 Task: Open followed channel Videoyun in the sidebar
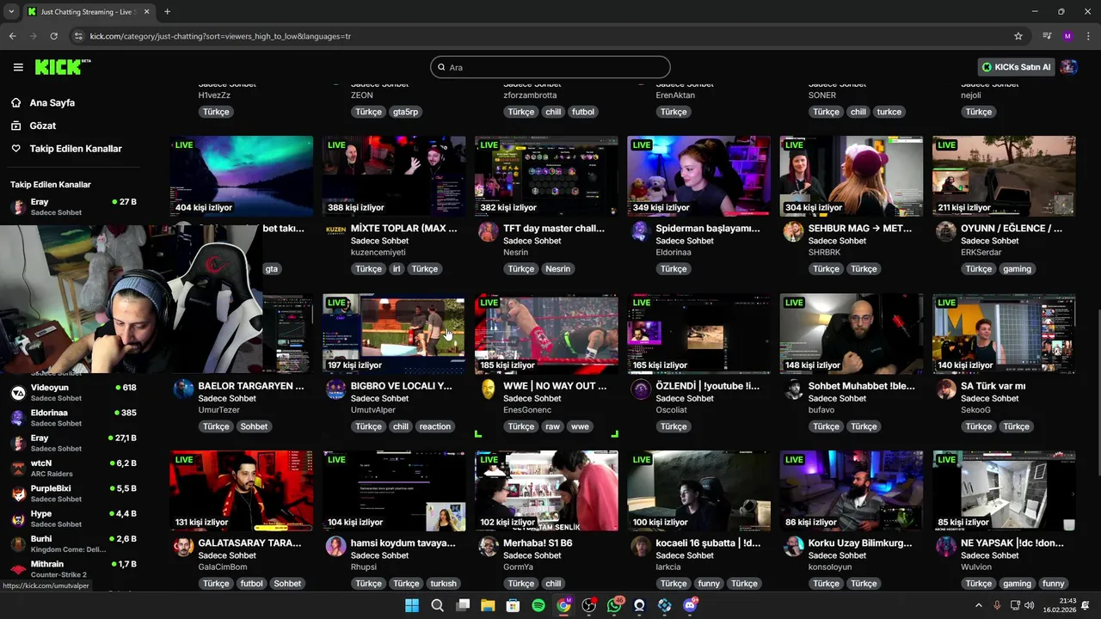(x=73, y=393)
